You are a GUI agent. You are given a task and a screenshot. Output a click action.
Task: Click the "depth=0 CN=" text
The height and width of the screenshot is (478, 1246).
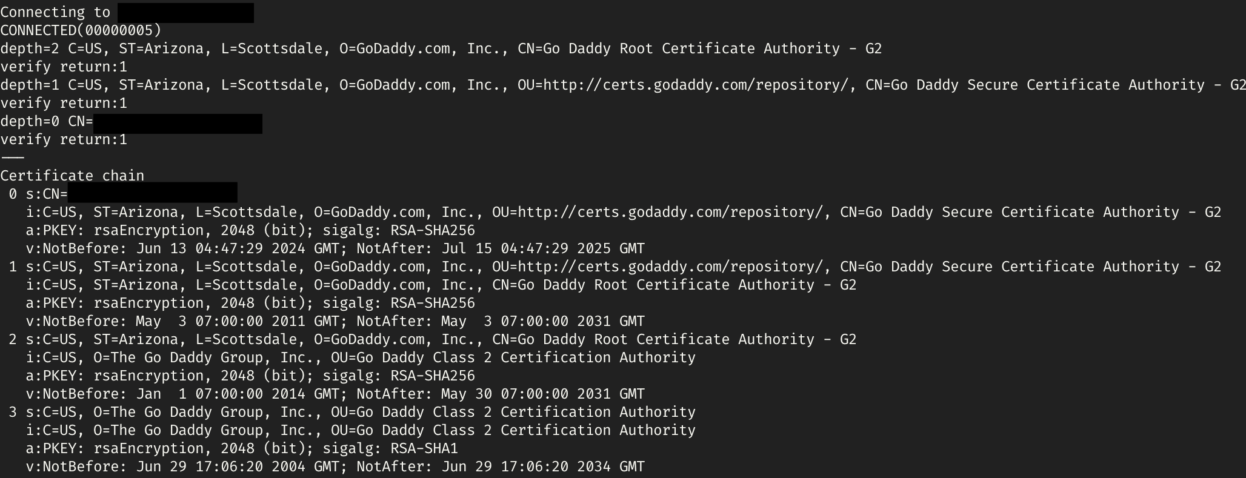pyautogui.click(x=47, y=121)
